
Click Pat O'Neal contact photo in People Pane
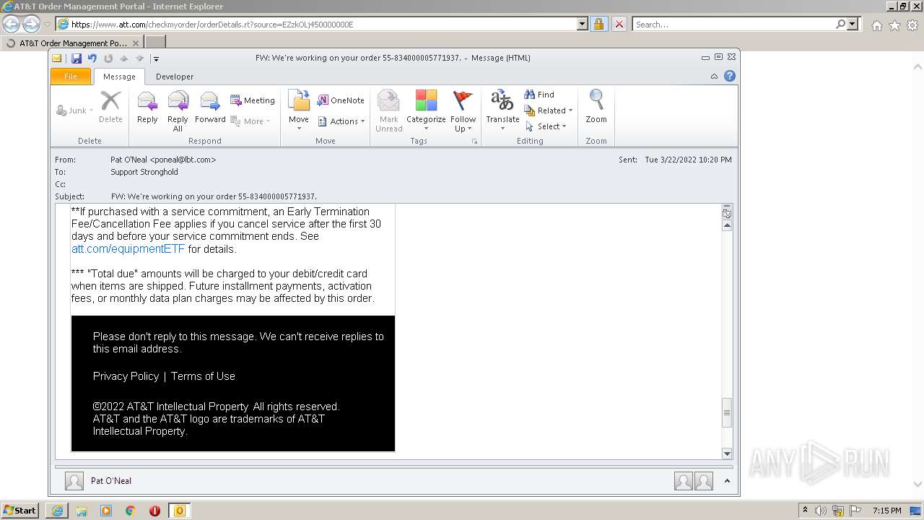point(74,481)
